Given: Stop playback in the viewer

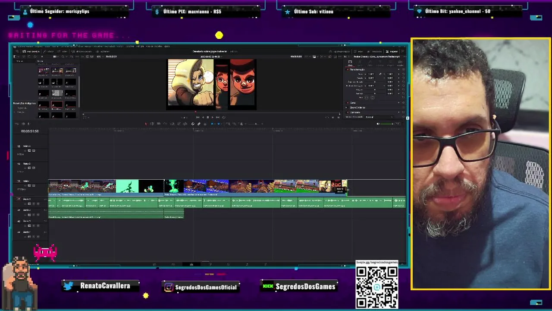Looking at the screenshot, I should [x=208, y=117].
